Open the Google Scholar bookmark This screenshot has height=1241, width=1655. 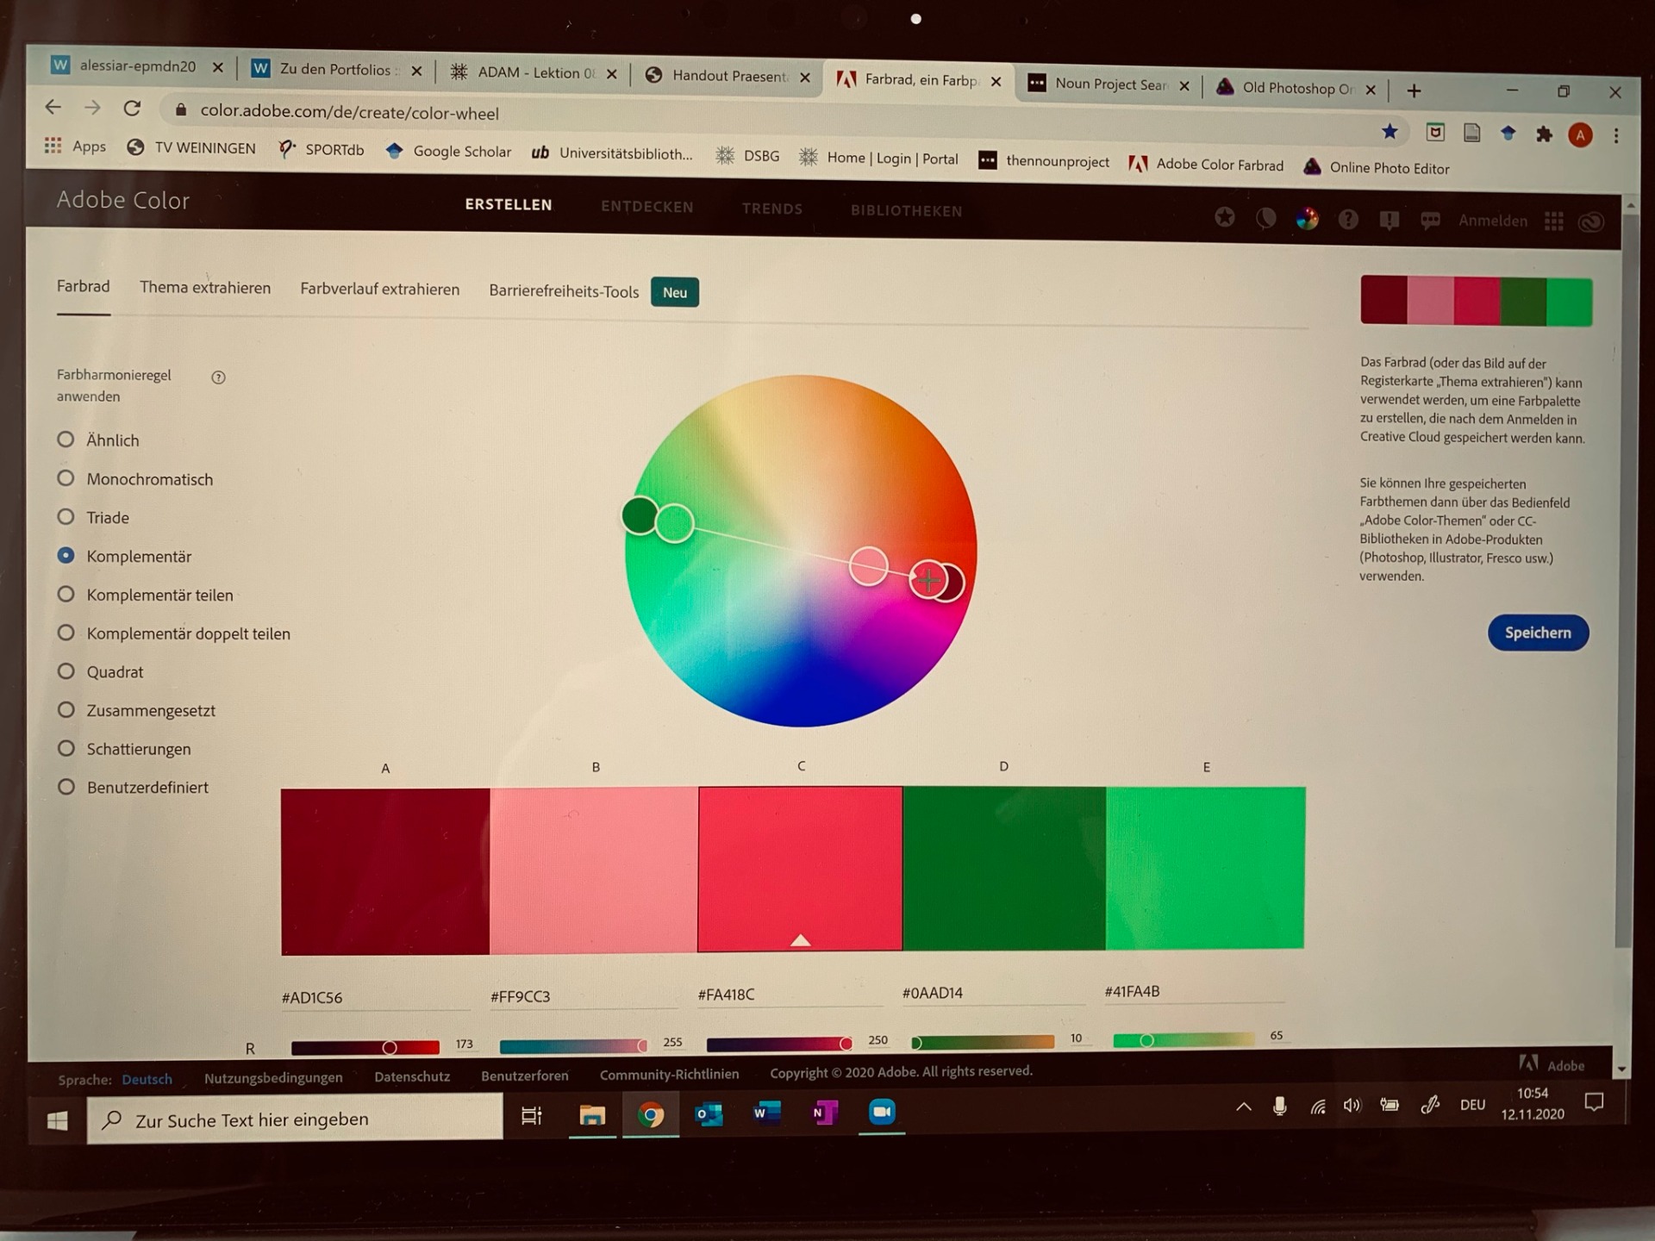[448, 152]
